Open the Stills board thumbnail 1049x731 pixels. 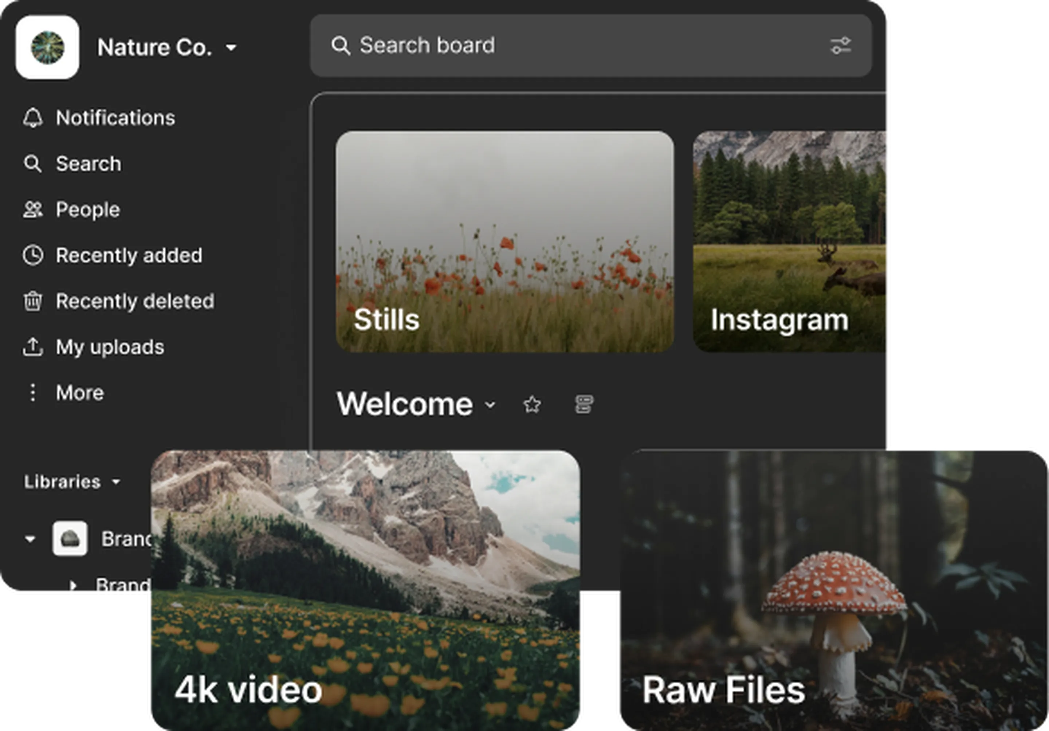(x=504, y=241)
